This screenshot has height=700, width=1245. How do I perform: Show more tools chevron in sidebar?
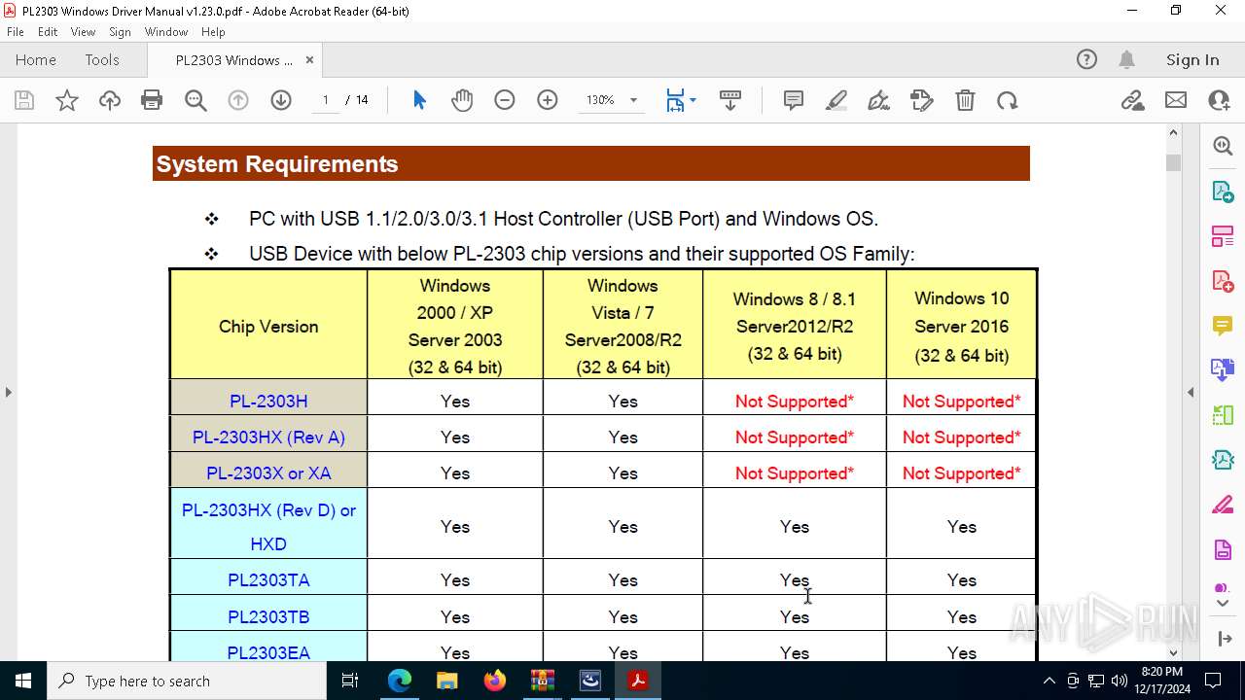1223,604
